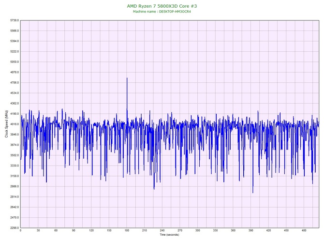Click the 3502.0 y-axis value

15,155
